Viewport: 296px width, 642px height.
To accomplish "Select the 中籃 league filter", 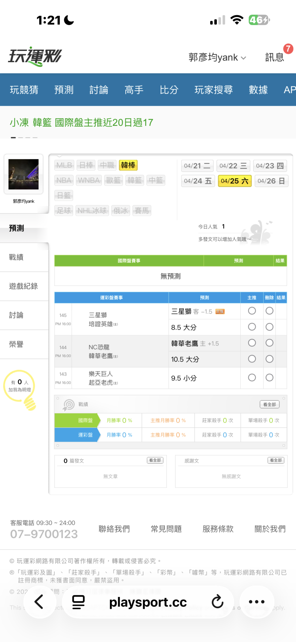I will pos(156,180).
